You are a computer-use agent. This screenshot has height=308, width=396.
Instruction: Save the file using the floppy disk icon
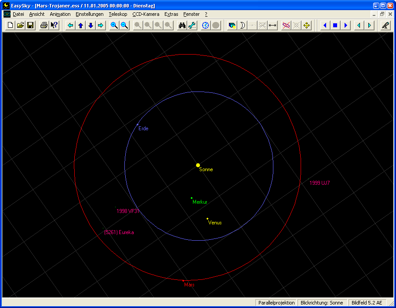(x=30, y=26)
